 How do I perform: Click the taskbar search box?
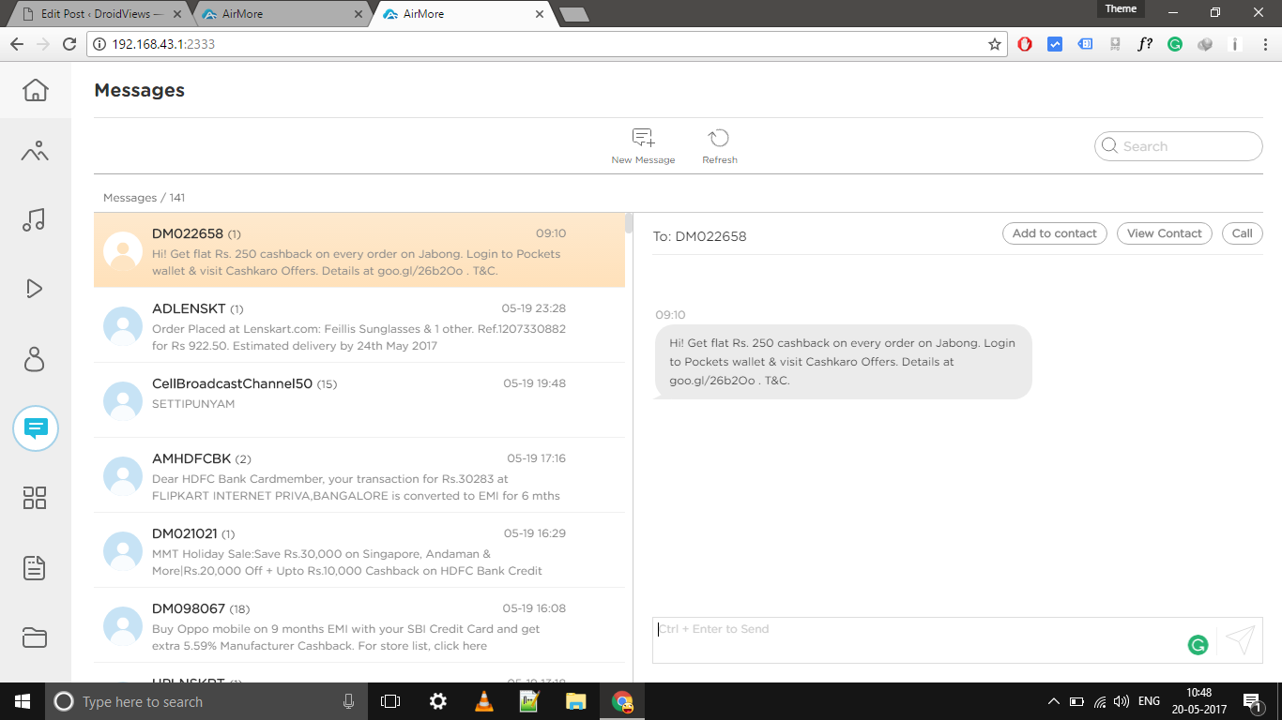[x=206, y=701]
